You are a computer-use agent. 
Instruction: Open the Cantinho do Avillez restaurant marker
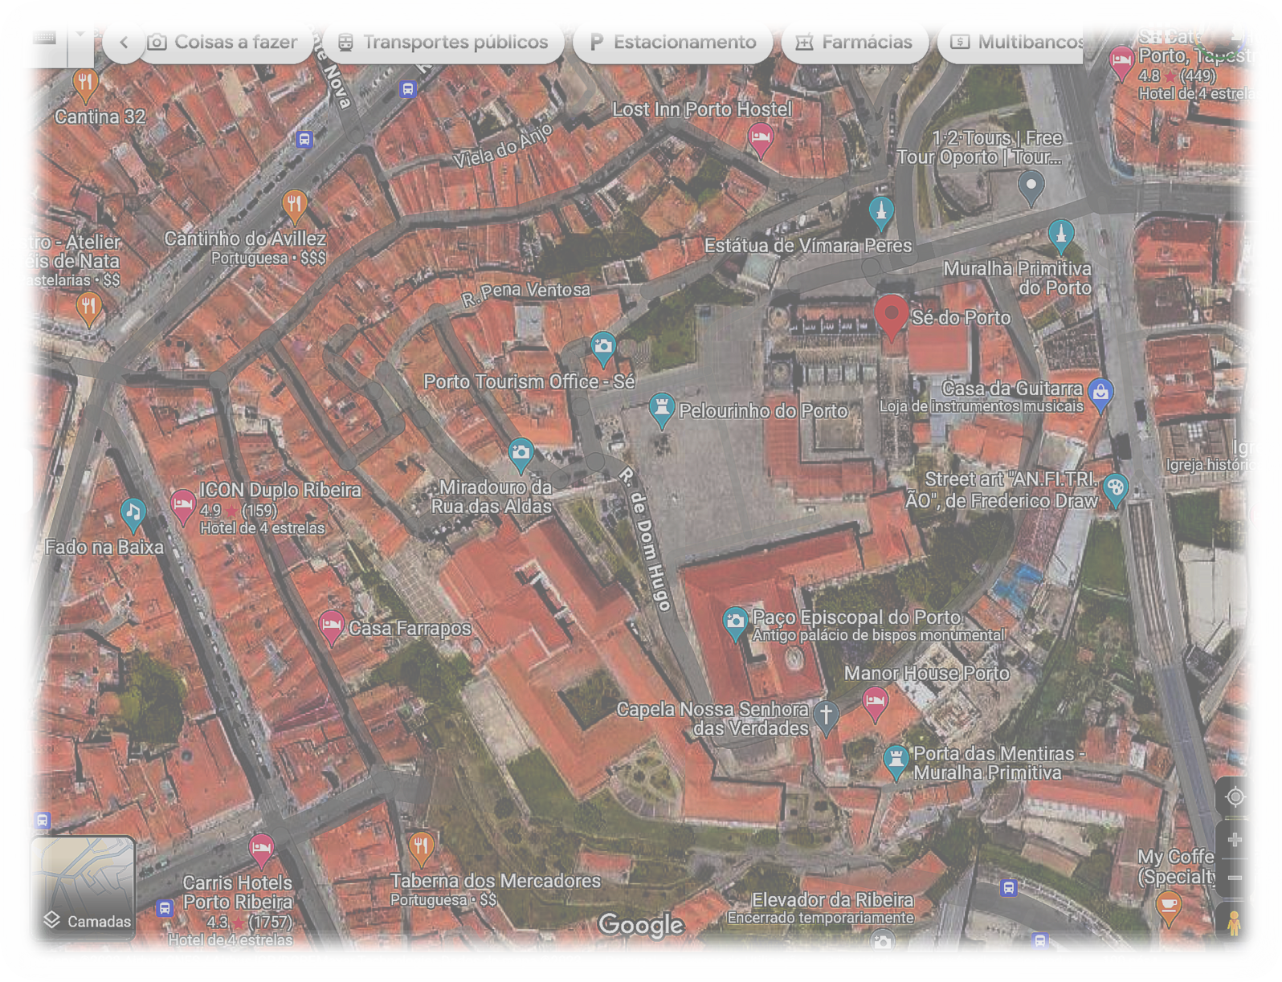[x=295, y=206]
